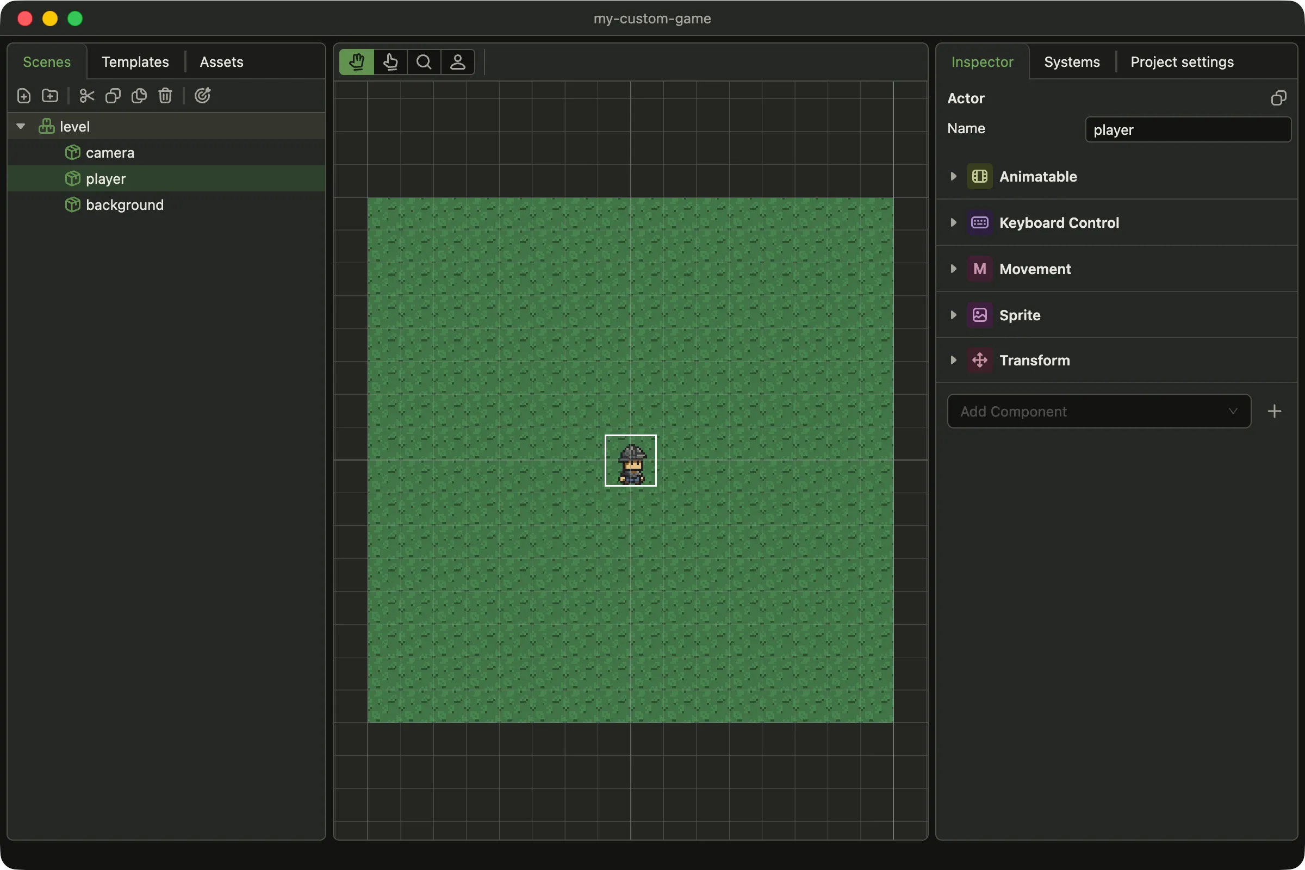The height and width of the screenshot is (870, 1305).
Task: Expand the Keyboard Control component section
Action: coord(954,222)
